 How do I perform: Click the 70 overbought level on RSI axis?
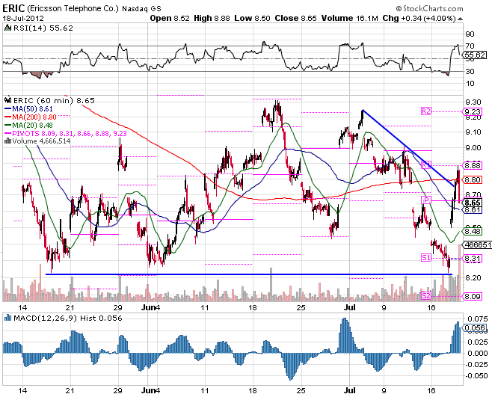(x=470, y=46)
